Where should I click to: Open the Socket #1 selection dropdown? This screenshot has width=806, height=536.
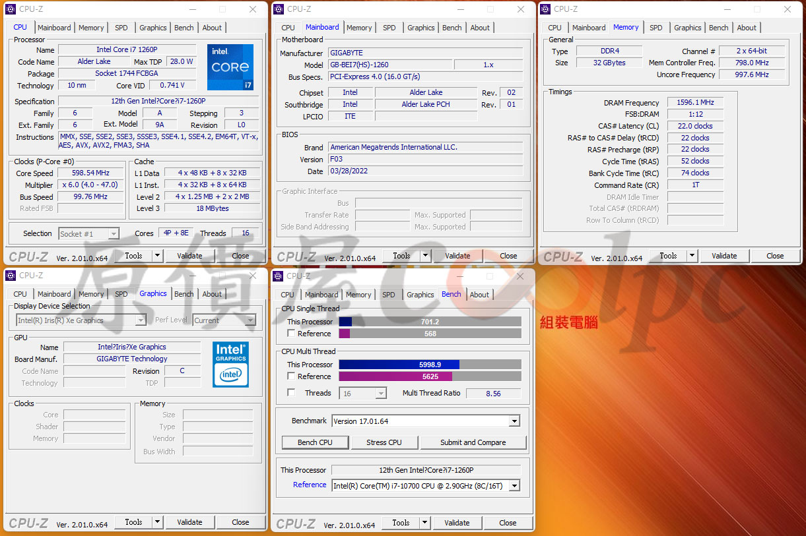(x=113, y=233)
